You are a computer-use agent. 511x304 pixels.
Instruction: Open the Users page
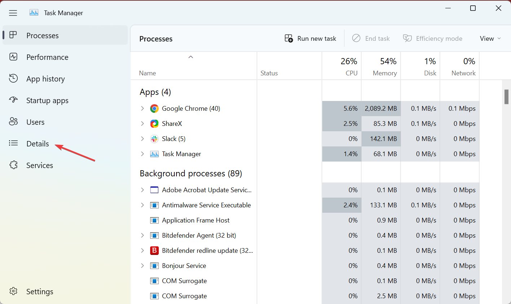coord(65,122)
